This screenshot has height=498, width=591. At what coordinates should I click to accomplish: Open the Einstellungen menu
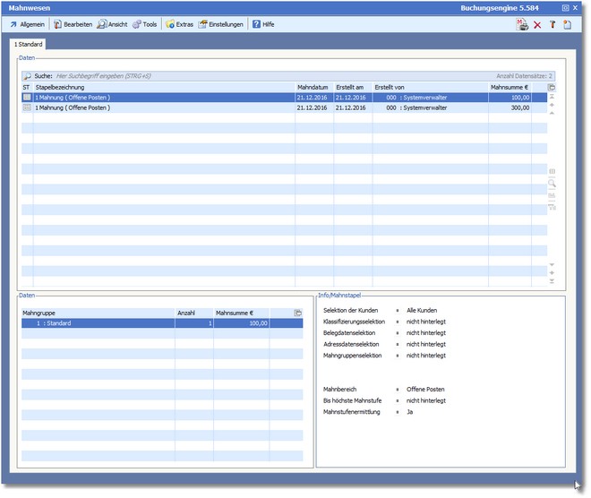point(220,24)
